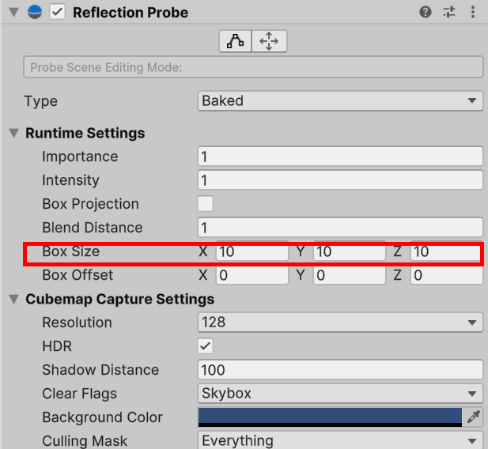
Task: Collapse the Cubemap Capture Settings foldout
Action: coord(13,299)
